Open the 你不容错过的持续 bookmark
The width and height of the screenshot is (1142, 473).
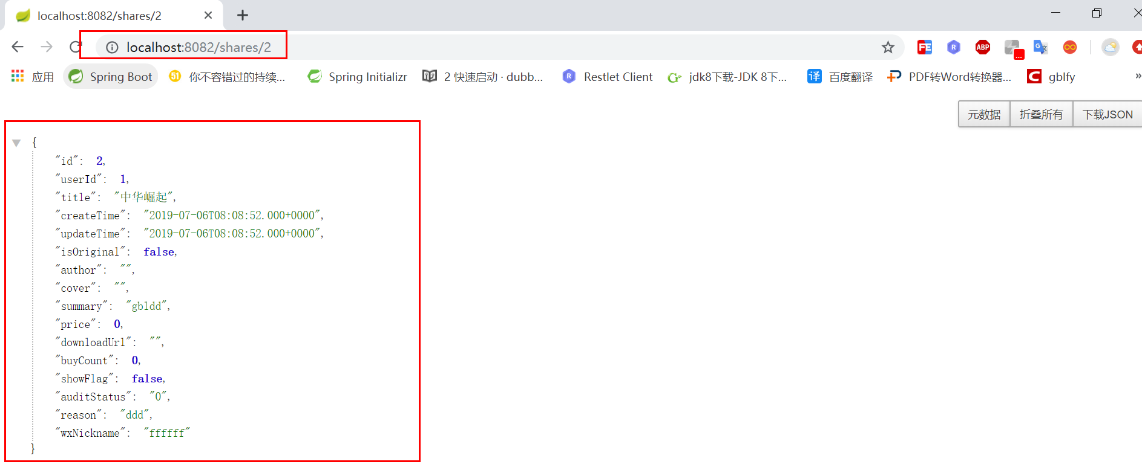tap(228, 77)
